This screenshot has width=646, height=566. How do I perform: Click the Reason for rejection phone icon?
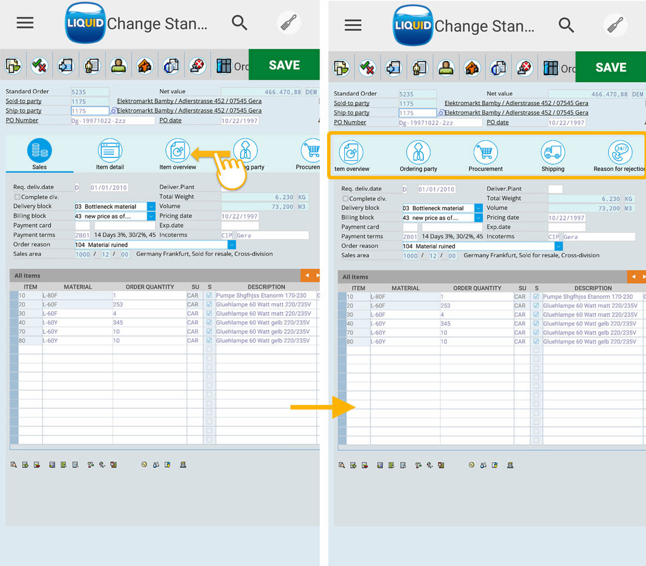(x=620, y=153)
